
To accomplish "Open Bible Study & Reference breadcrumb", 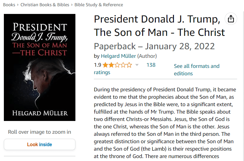I will click(x=99, y=5).
